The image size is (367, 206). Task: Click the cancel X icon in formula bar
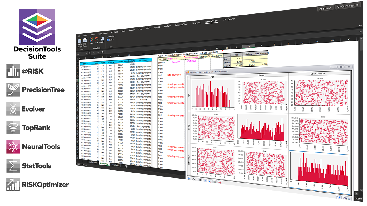[x=94, y=53]
